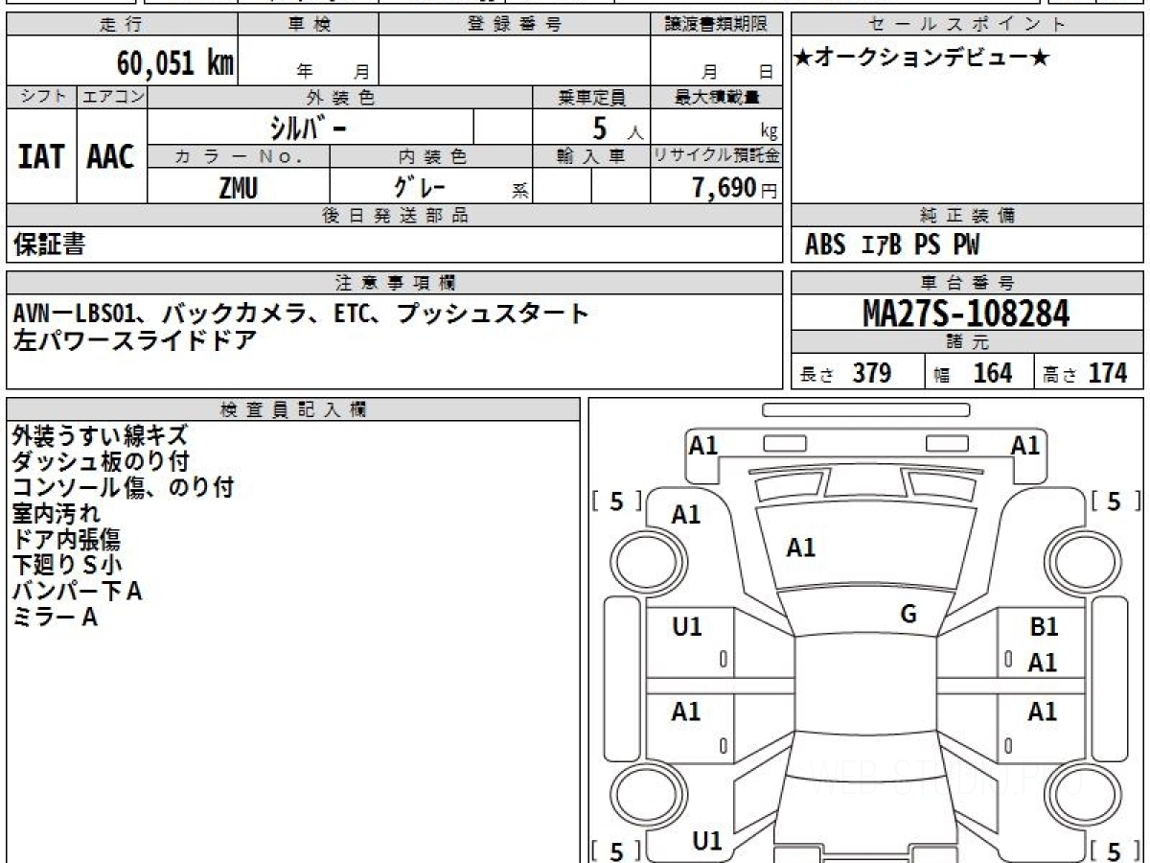
Task: Select the 保証書 entry
Action: 49,245
